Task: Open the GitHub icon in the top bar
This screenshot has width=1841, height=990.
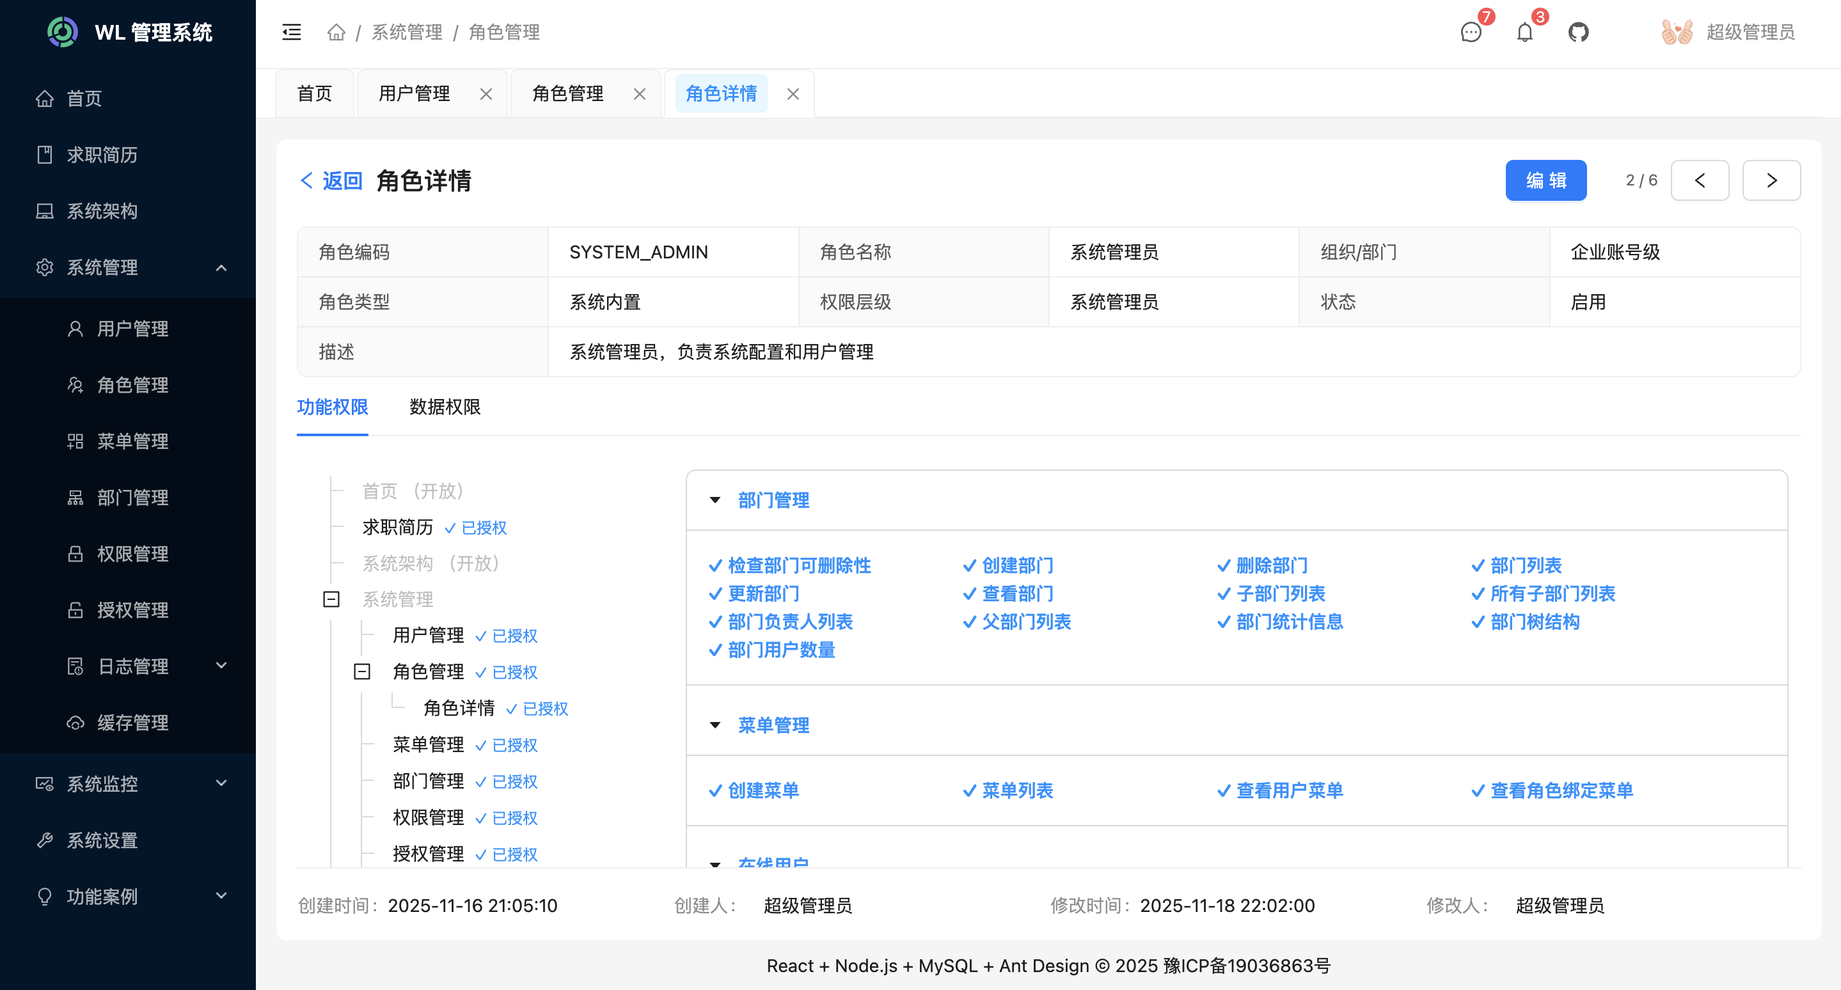Action: tap(1579, 32)
